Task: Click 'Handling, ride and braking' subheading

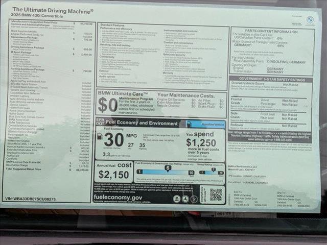Action: pyautogui.click(x=115, y=45)
